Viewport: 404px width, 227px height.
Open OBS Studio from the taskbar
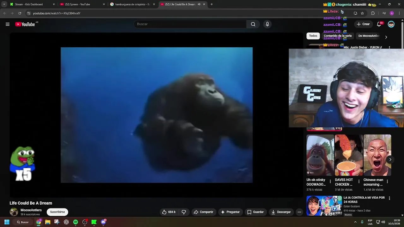click(x=85, y=222)
